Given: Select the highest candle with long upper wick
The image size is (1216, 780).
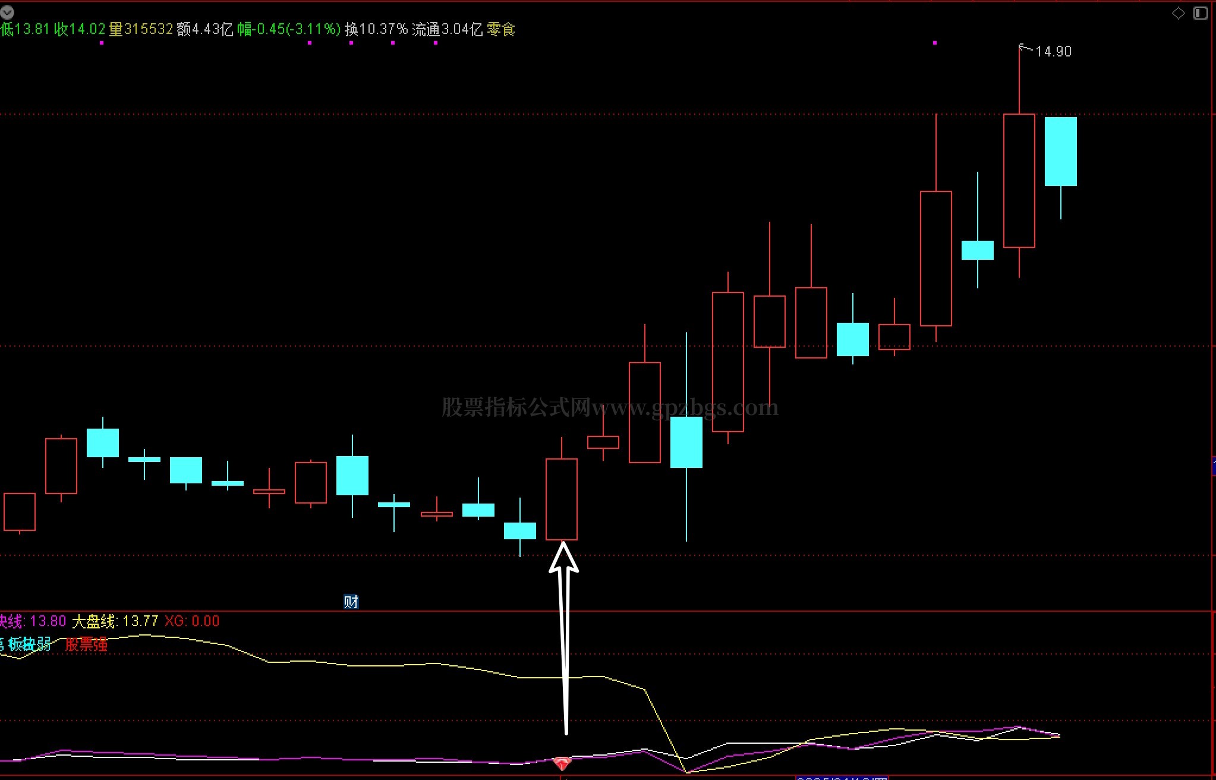Looking at the screenshot, I should (x=1019, y=180).
